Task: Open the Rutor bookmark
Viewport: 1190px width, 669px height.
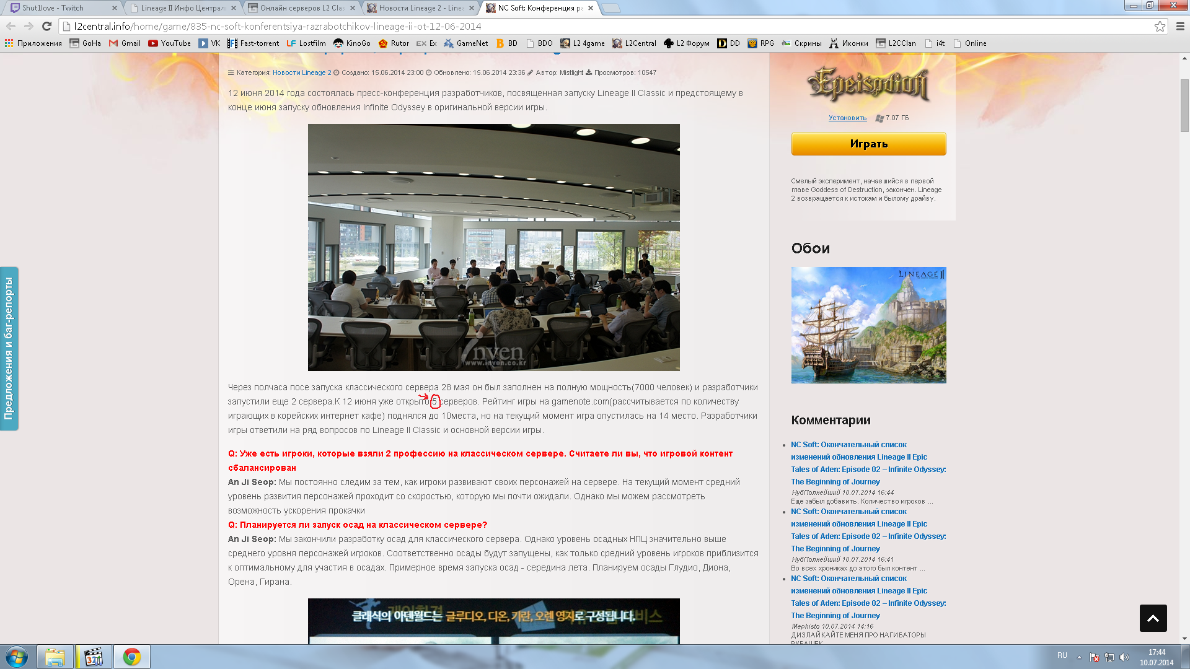Action: [394, 43]
